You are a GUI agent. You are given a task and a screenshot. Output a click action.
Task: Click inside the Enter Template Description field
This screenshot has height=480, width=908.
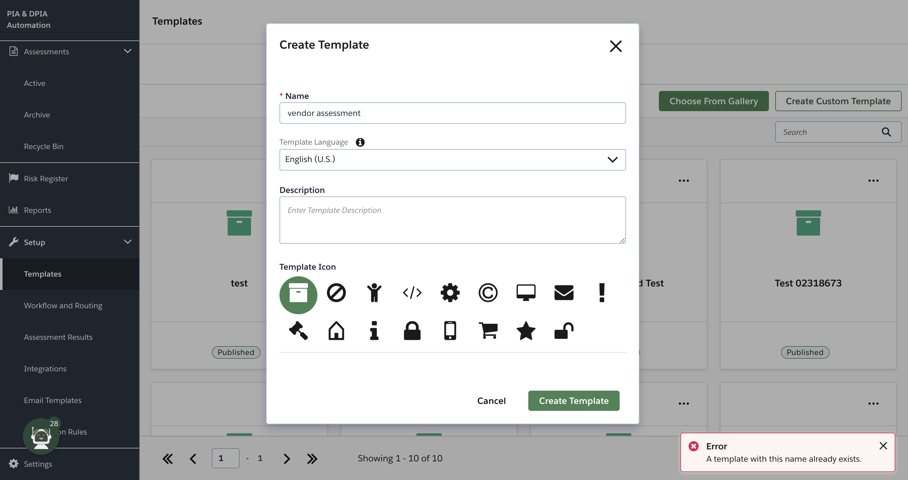coord(452,220)
